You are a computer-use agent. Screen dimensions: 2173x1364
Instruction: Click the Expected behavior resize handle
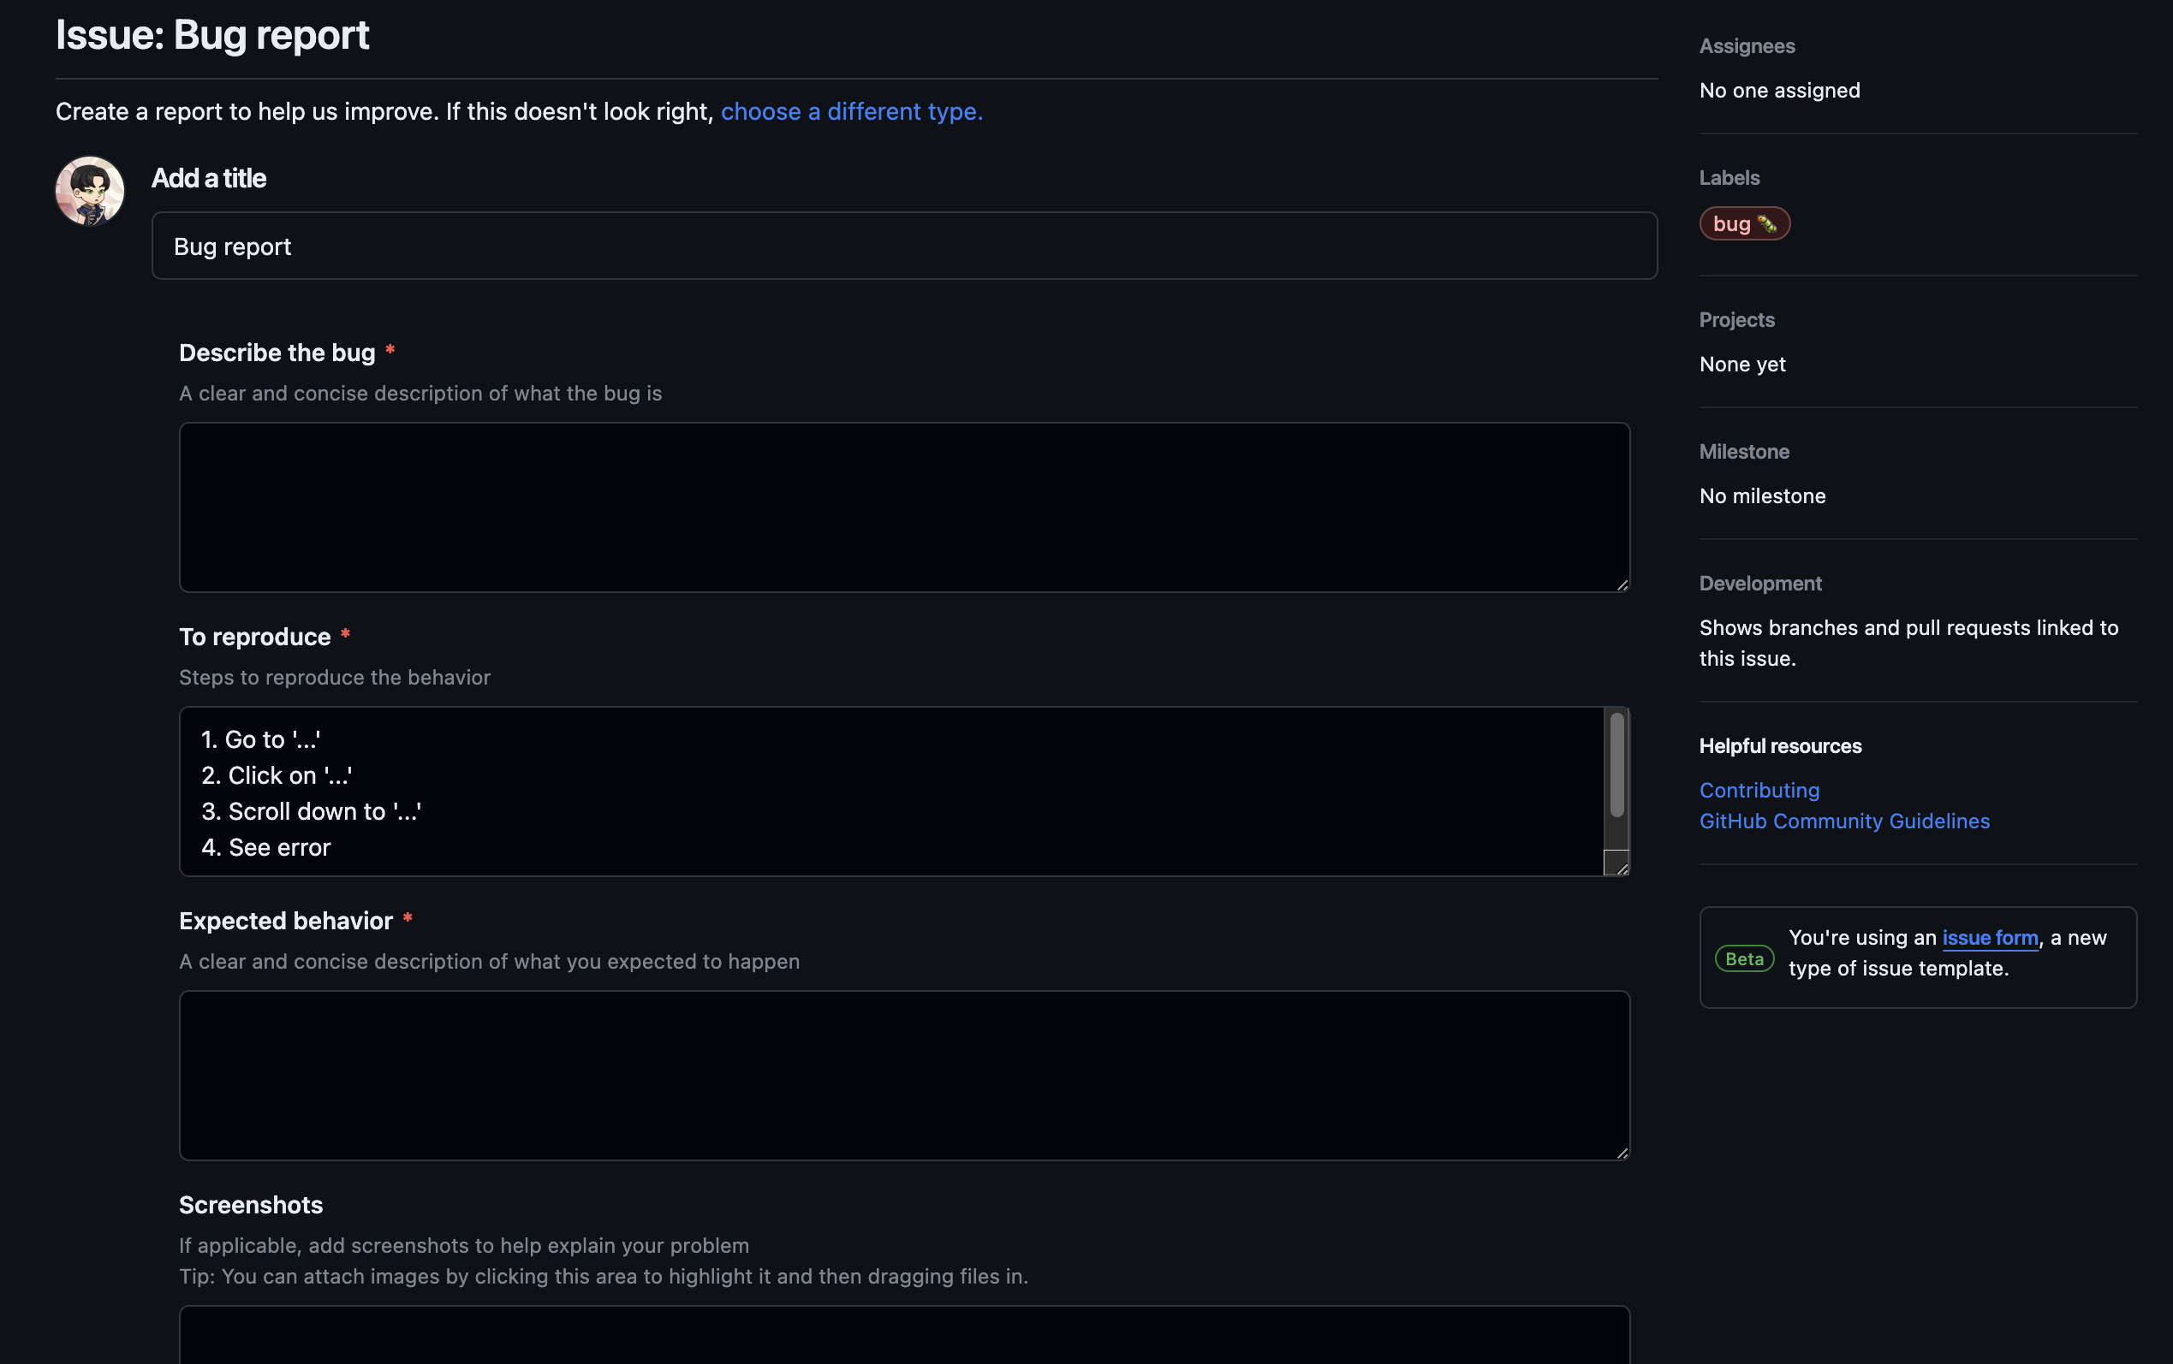[1622, 1153]
